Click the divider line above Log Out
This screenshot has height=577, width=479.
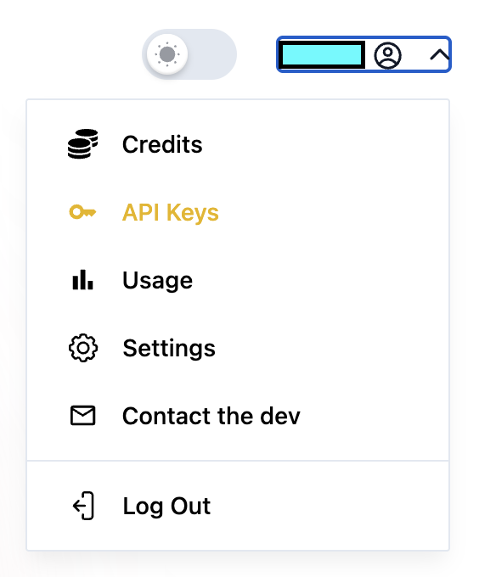(x=238, y=461)
